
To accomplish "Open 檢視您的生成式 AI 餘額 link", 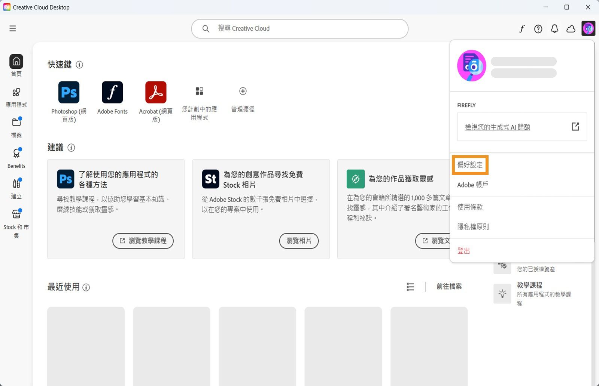I will (497, 127).
